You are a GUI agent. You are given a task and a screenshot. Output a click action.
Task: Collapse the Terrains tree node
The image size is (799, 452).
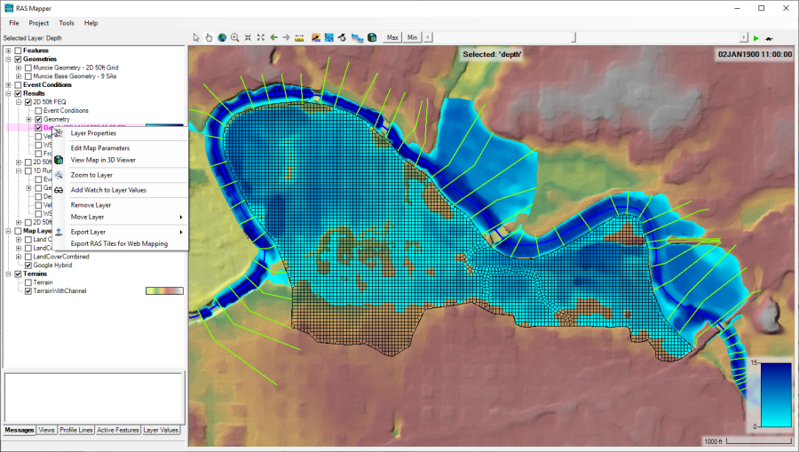tap(8, 274)
